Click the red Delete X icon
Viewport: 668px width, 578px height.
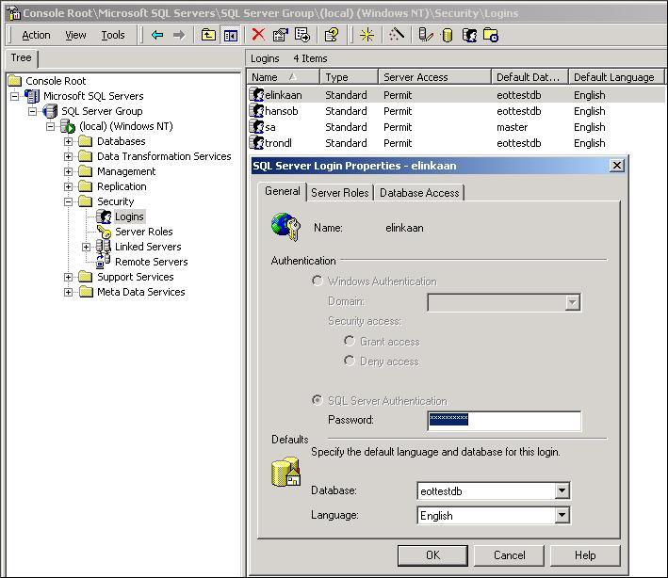(258, 35)
